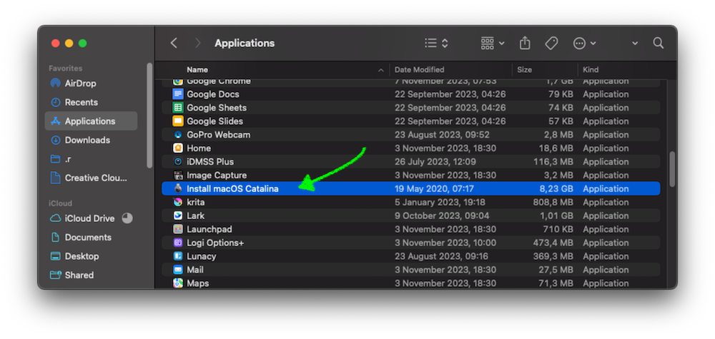Switch to list view icon
Image resolution: width=715 pixels, height=339 pixels.
click(x=431, y=44)
